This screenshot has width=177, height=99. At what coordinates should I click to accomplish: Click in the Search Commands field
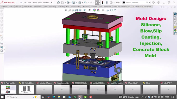pos(135,3)
